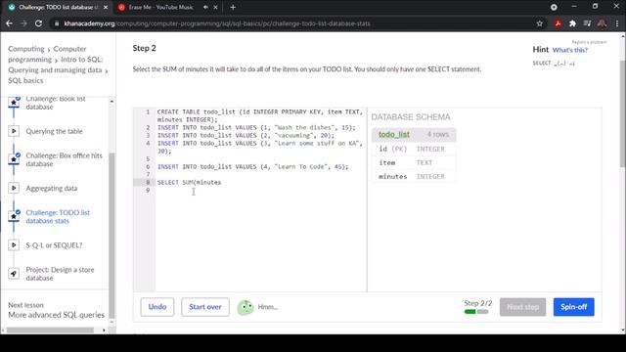
Task: Click the star icon beside TODO list database stats
Action: tap(14, 216)
